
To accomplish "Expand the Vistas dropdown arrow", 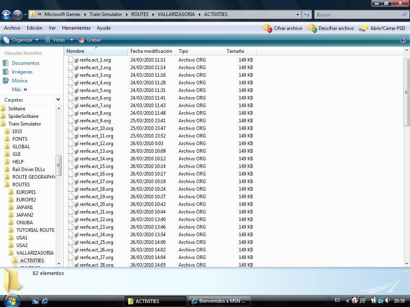I will 72,40.
